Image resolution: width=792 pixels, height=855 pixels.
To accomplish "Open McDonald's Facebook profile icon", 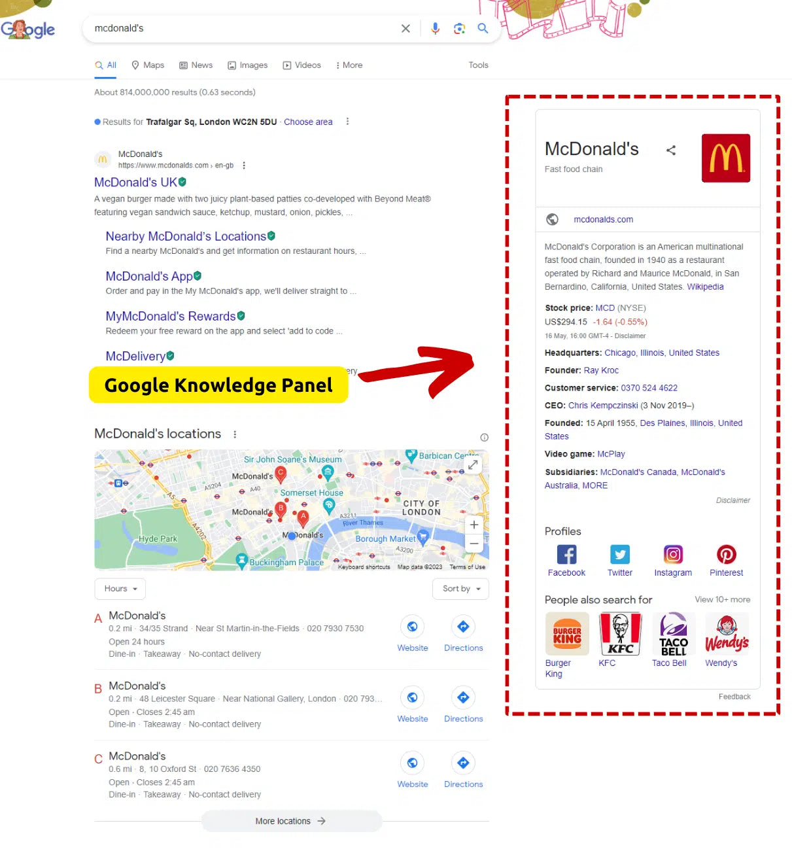I will (566, 554).
